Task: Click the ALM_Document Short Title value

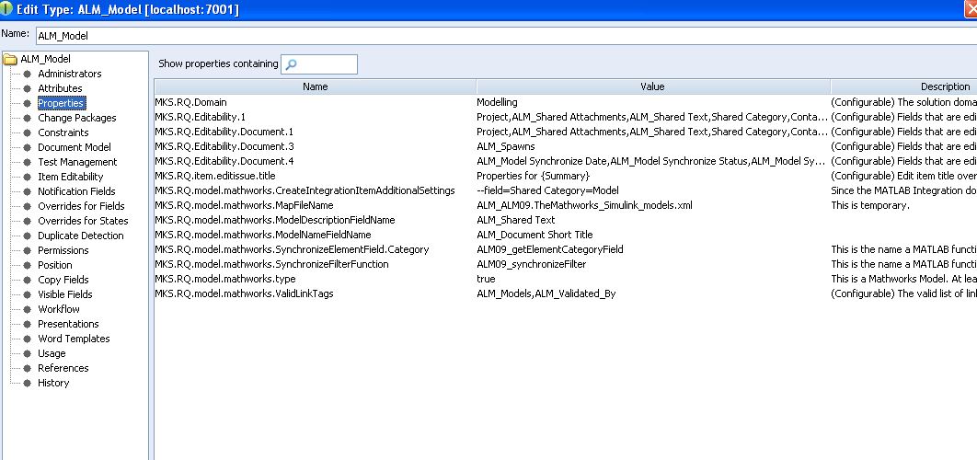Action: pyautogui.click(x=534, y=235)
